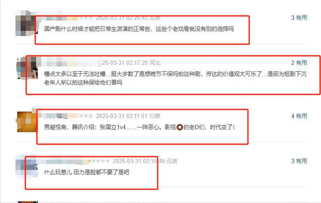Click the star rating on the first comment
The image size is (321, 203).
86,18
